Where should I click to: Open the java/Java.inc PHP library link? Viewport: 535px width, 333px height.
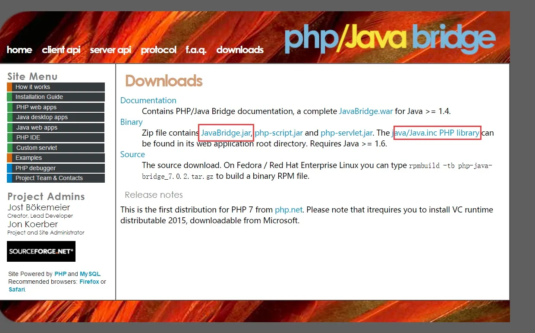437,133
